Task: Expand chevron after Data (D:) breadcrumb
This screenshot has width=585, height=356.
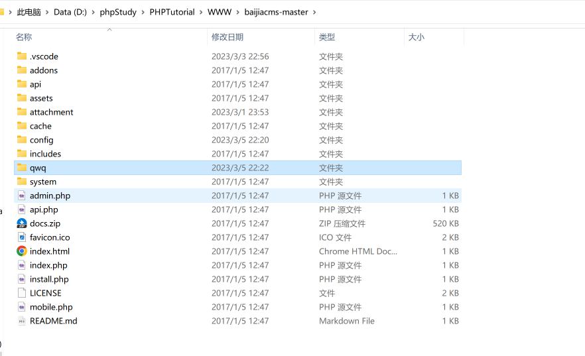Action: pos(94,13)
